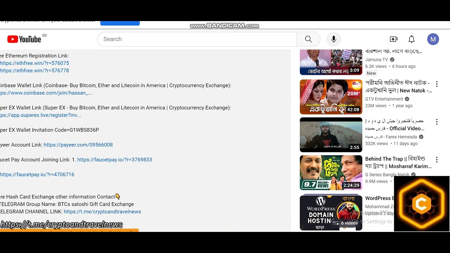Viewport: 450px width, 253px height.
Task: Focus the YouTube search field
Action: 197,39
